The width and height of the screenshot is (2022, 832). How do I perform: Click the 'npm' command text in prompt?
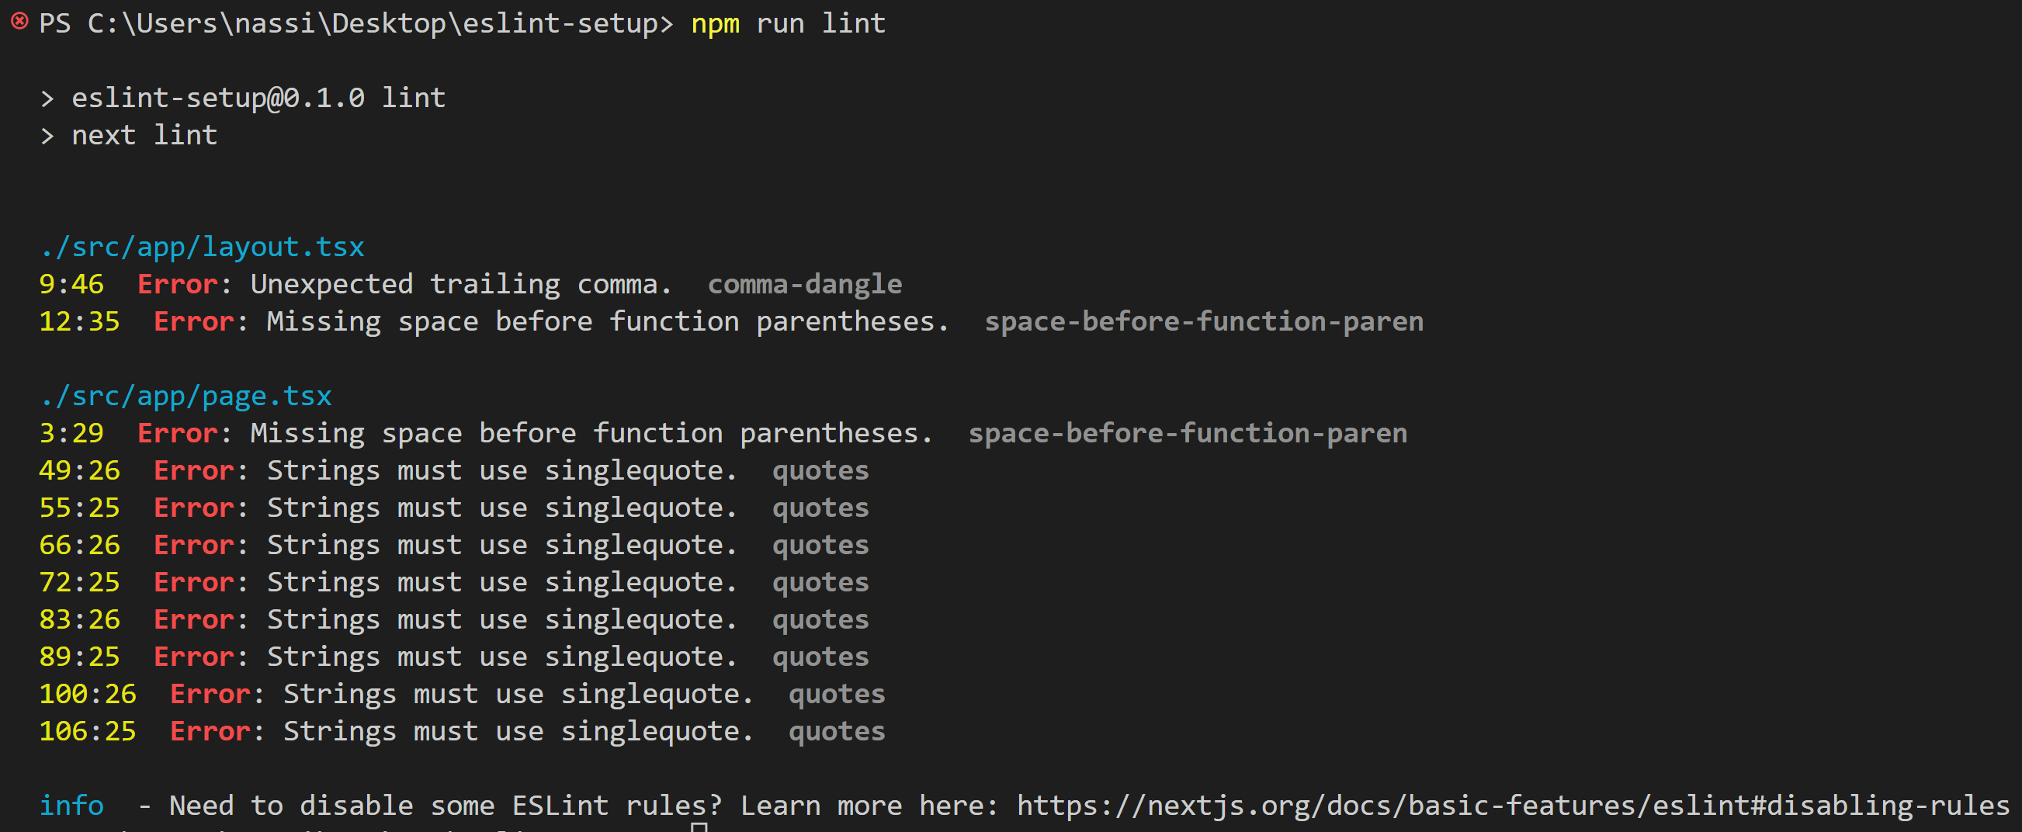(x=714, y=23)
